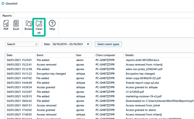Click 'Access removed from: johnk' detail
The width and height of the screenshot is (194, 119).
point(143,105)
